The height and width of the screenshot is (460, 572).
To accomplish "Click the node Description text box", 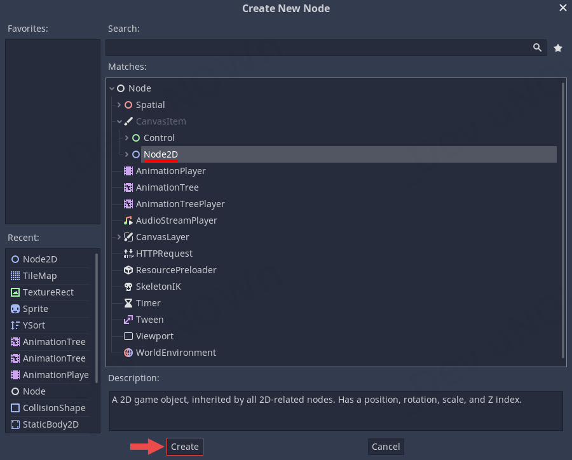I will (336, 410).
